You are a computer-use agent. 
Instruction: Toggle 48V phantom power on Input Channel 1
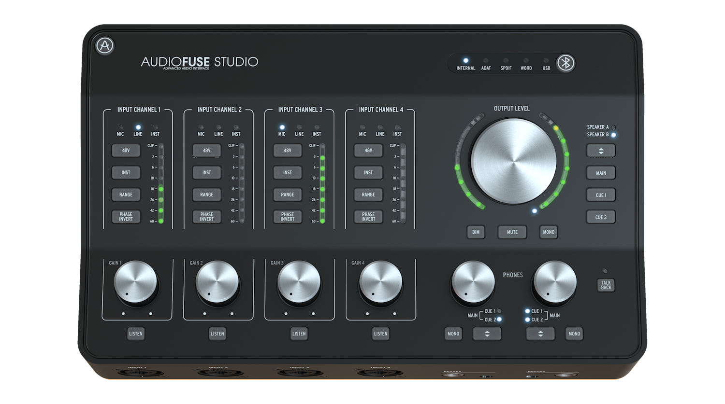(x=126, y=151)
